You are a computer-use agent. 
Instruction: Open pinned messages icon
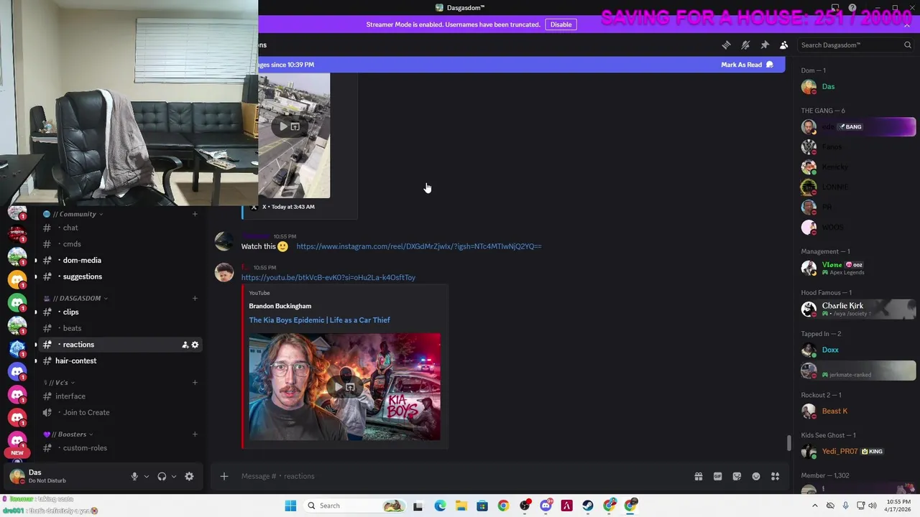click(765, 45)
